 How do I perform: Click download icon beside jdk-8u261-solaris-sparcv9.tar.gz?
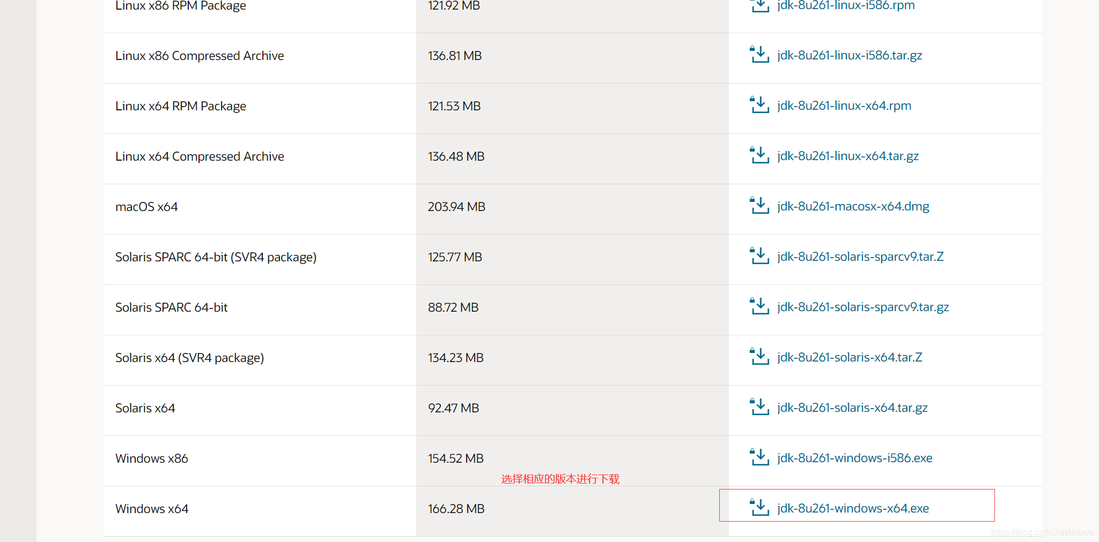[759, 306]
